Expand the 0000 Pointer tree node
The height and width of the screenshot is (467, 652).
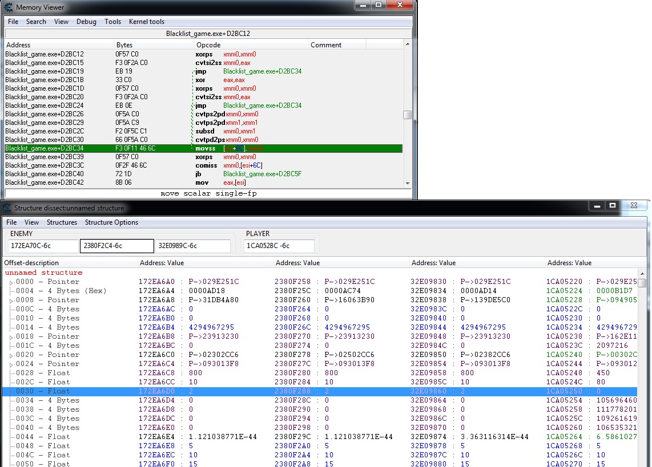11,282
